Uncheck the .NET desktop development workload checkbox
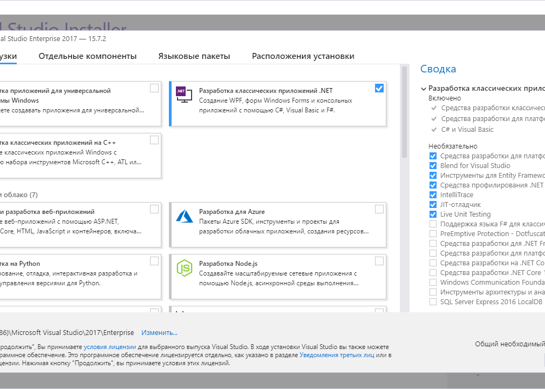 379,88
